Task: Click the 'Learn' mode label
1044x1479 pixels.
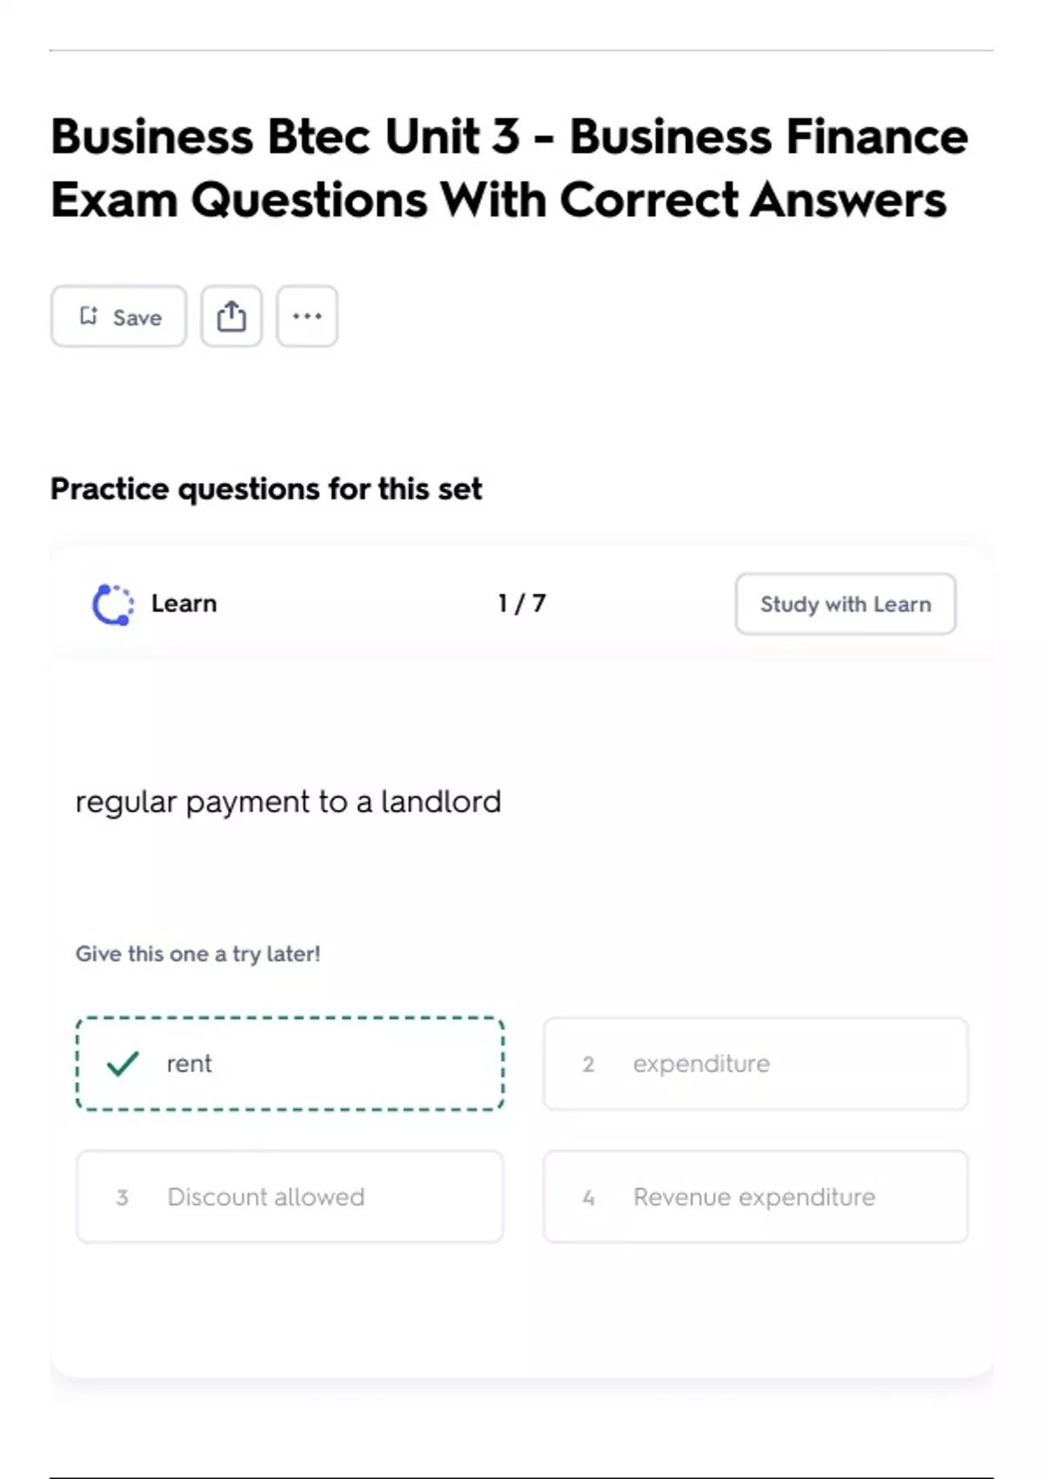Action: click(184, 604)
